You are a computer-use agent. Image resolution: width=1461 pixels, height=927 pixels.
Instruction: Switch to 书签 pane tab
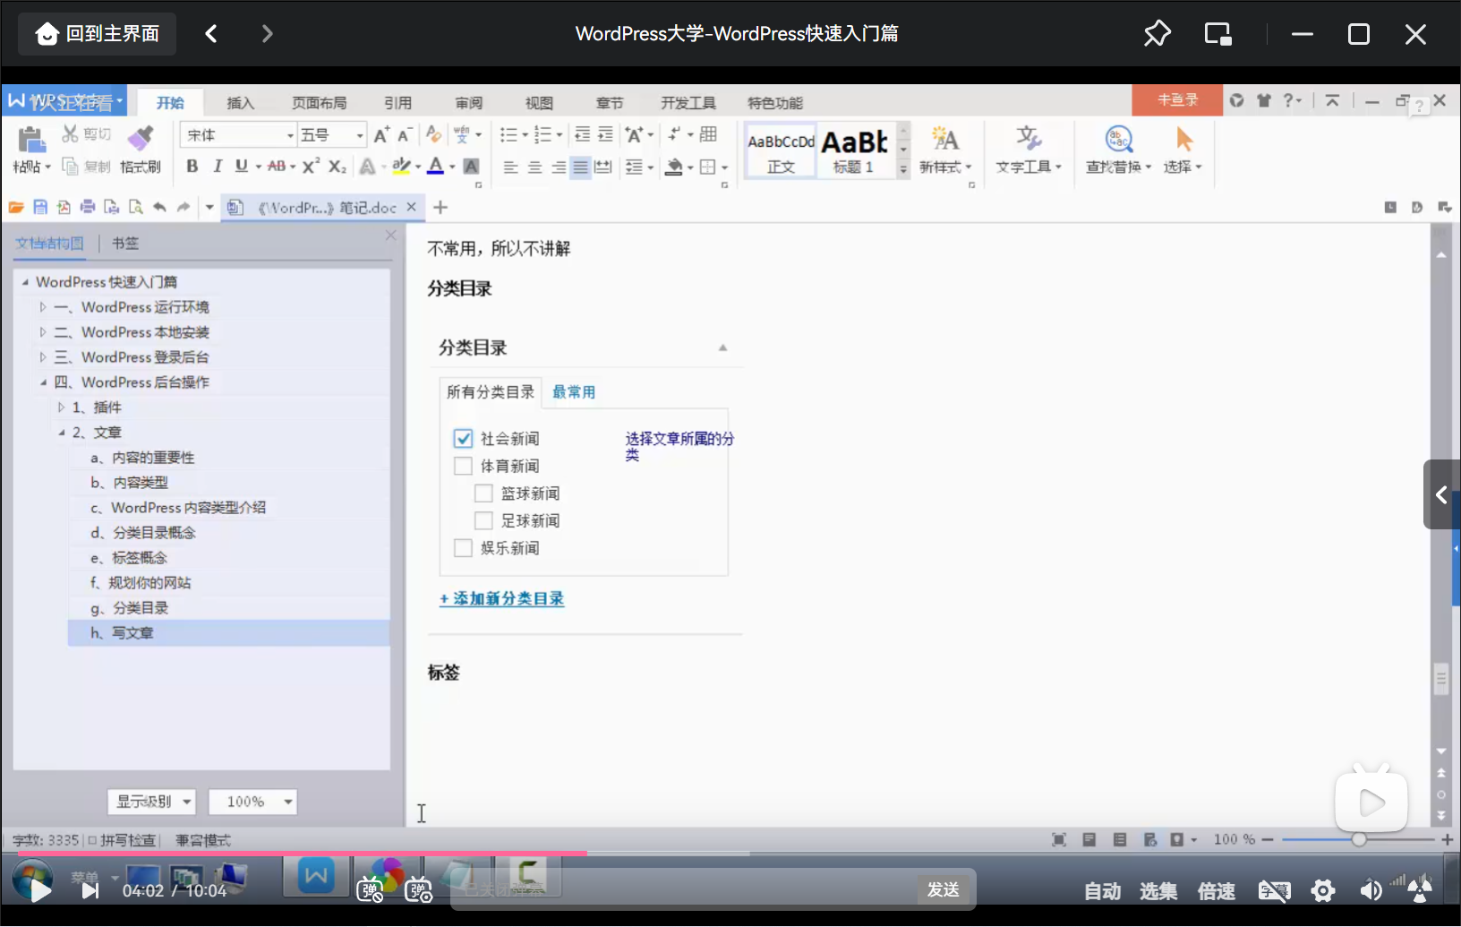tap(125, 243)
